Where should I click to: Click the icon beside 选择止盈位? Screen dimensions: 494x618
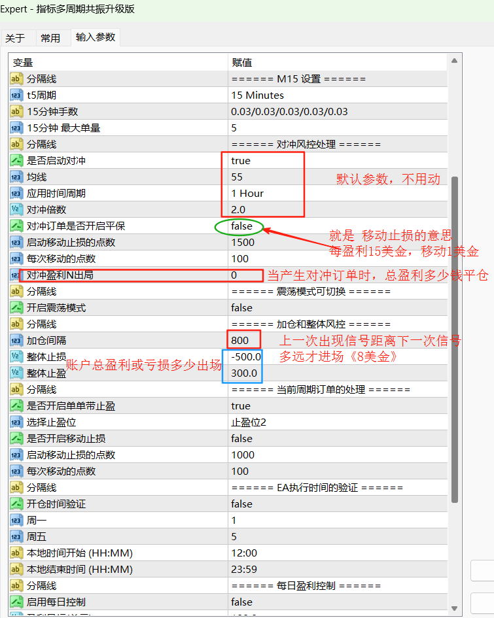[16, 422]
